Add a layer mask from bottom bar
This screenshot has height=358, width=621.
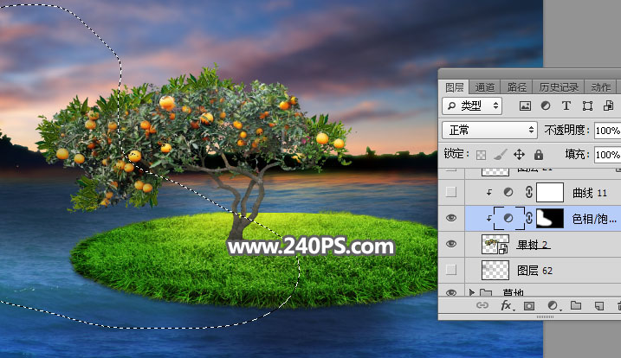point(528,306)
